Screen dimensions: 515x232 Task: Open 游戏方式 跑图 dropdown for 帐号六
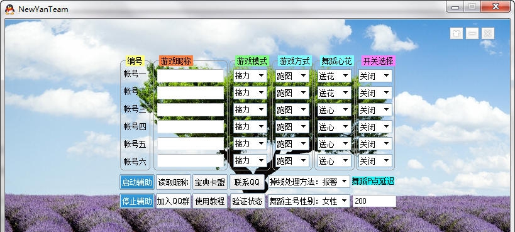(292, 161)
